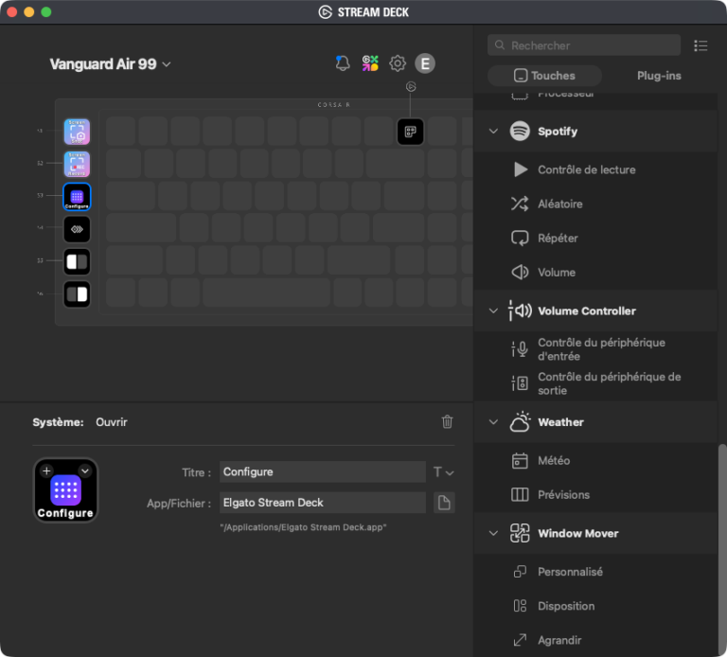Switch to the Touches tab
This screenshot has height=657, width=727.
pos(545,76)
